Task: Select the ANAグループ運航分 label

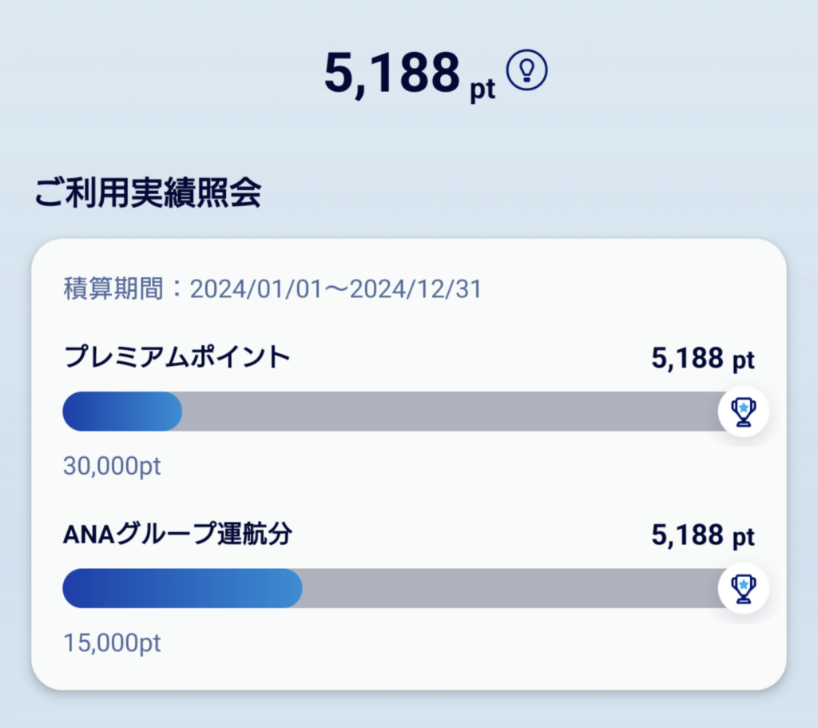Action: click(177, 535)
